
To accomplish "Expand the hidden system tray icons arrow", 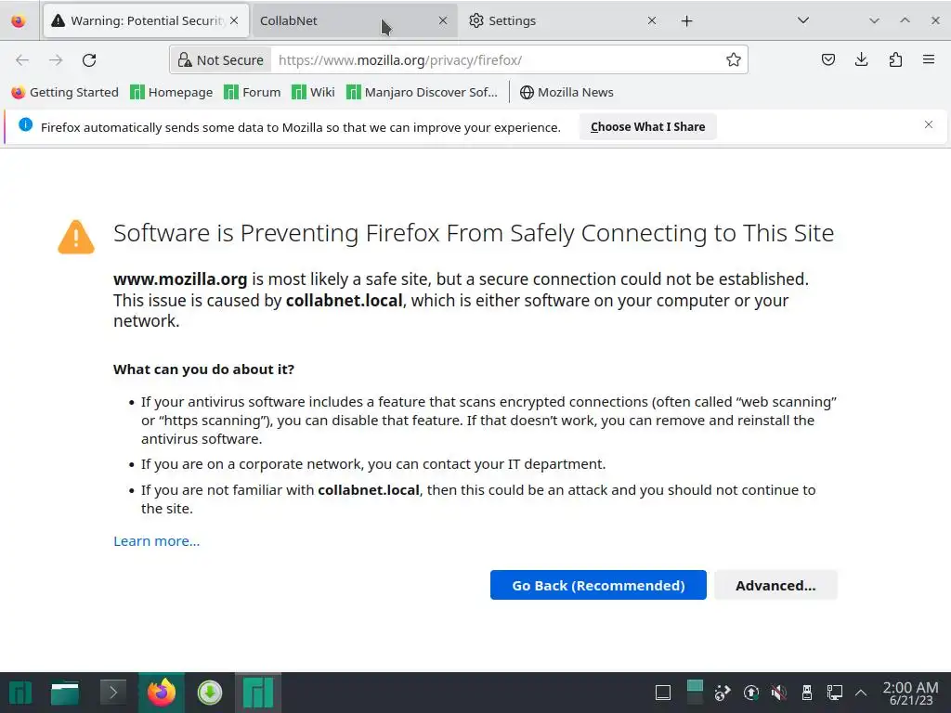I will [x=861, y=693].
